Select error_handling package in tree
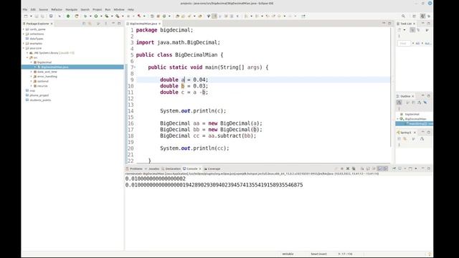Screen dimensions: 459x258 47,77
